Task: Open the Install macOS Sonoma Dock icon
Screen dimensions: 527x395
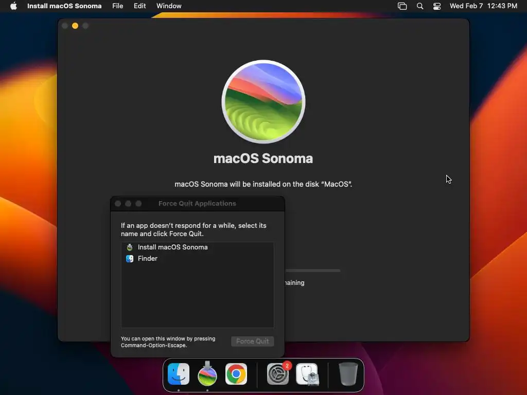Action: tap(207, 374)
